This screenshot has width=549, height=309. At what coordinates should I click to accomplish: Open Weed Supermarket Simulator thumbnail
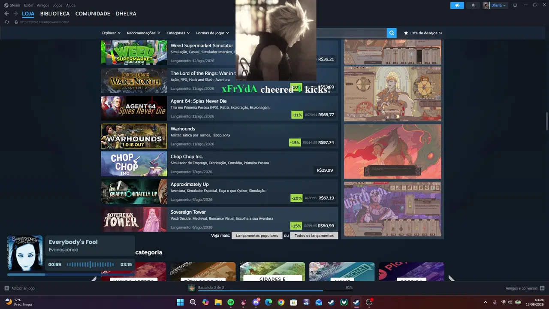coord(134,53)
